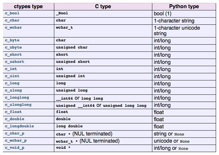
Task: Open the c_char_p link
Action: [x=14, y=134]
